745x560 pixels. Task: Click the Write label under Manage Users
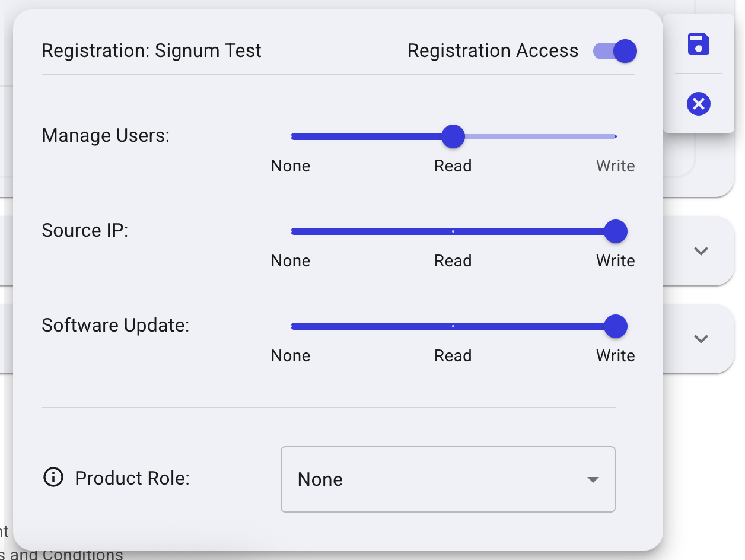[x=615, y=166]
